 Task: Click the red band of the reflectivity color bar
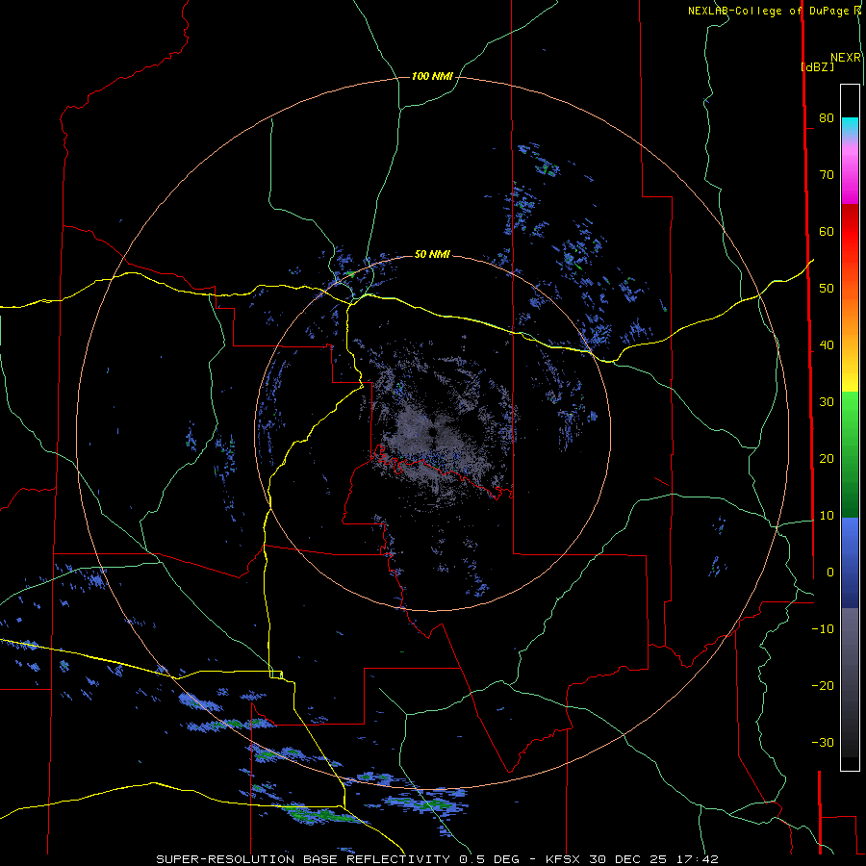point(850,232)
